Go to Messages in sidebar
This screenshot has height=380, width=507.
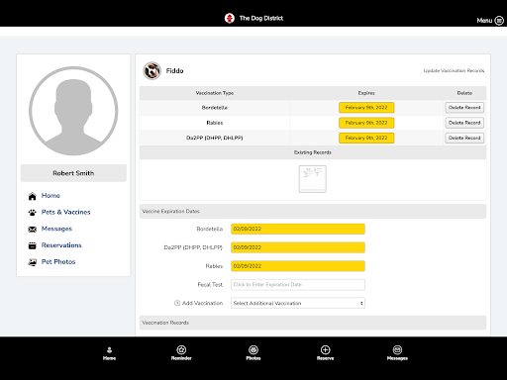56,229
